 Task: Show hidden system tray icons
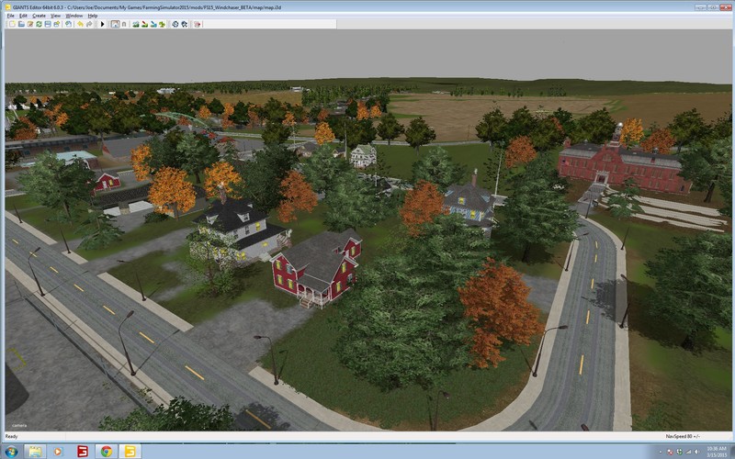click(x=663, y=451)
